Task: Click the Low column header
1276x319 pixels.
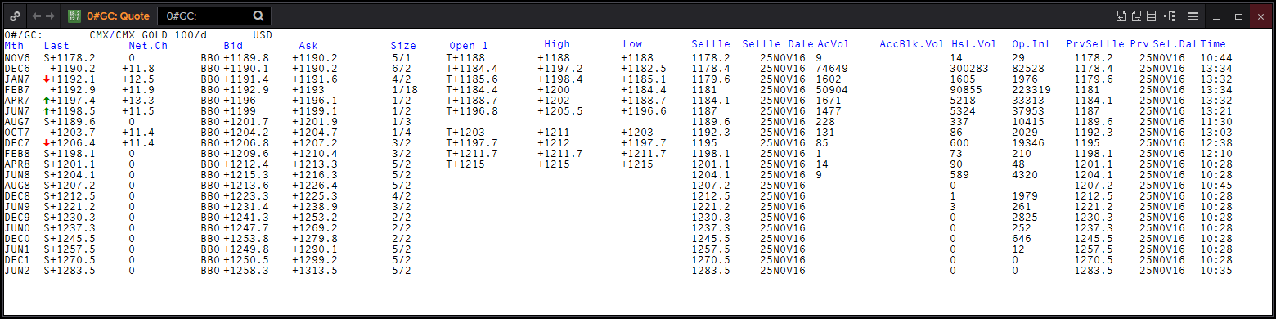Action: 632,44
